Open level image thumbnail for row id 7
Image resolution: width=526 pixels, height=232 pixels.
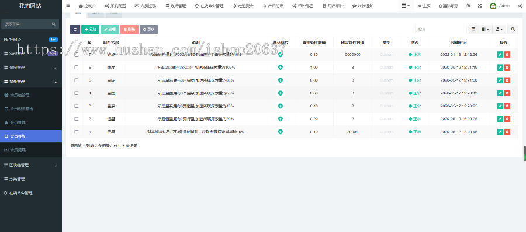coord(281,55)
